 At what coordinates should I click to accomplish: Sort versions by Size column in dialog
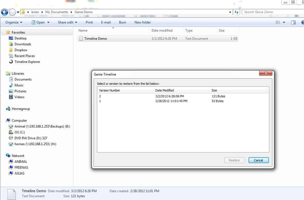[238, 90]
